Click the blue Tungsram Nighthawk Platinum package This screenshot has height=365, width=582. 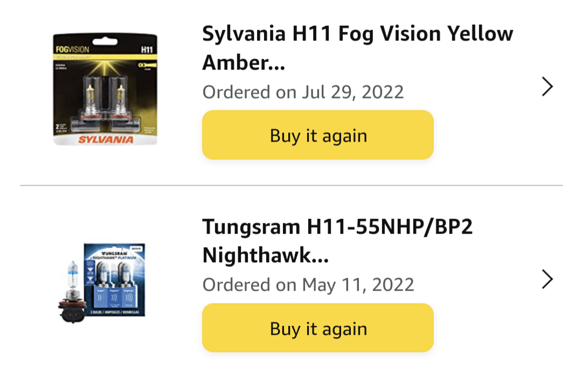click(x=114, y=279)
